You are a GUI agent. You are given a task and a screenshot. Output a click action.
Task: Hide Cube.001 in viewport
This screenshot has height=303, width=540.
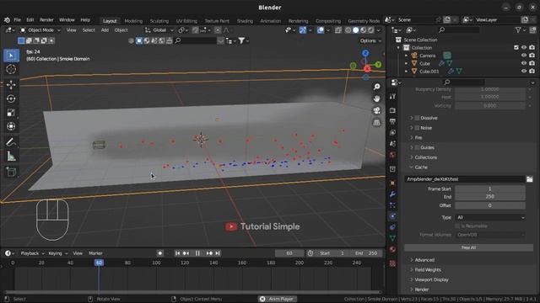click(524, 71)
